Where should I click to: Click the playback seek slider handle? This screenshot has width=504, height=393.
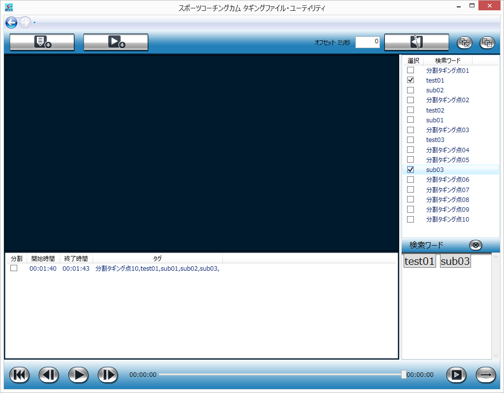pos(404,374)
